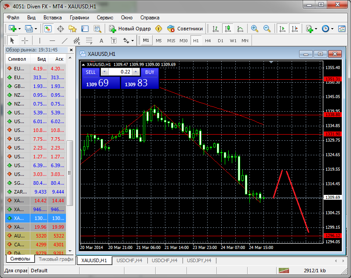Click the Market Watch scrollbar thumb

70,173
